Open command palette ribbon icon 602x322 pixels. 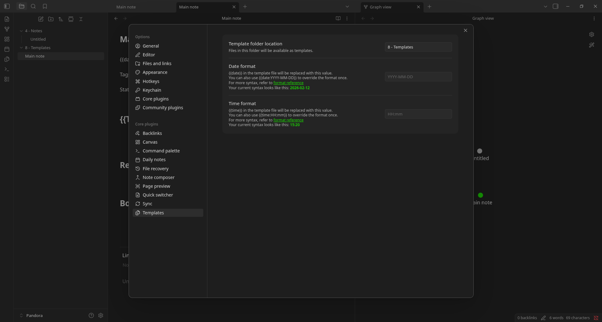pyautogui.click(x=7, y=69)
